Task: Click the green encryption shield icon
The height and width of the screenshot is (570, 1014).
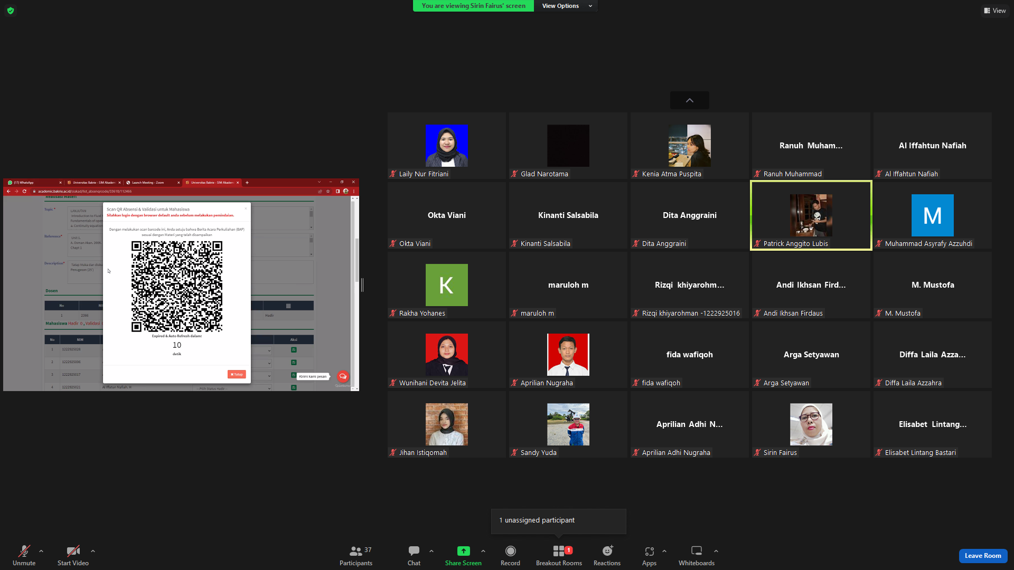Action: [11, 11]
